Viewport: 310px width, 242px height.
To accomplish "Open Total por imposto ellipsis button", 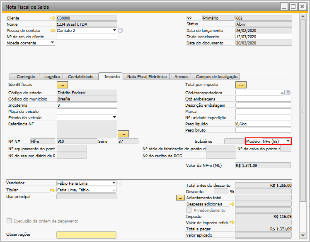I will [241, 85].
